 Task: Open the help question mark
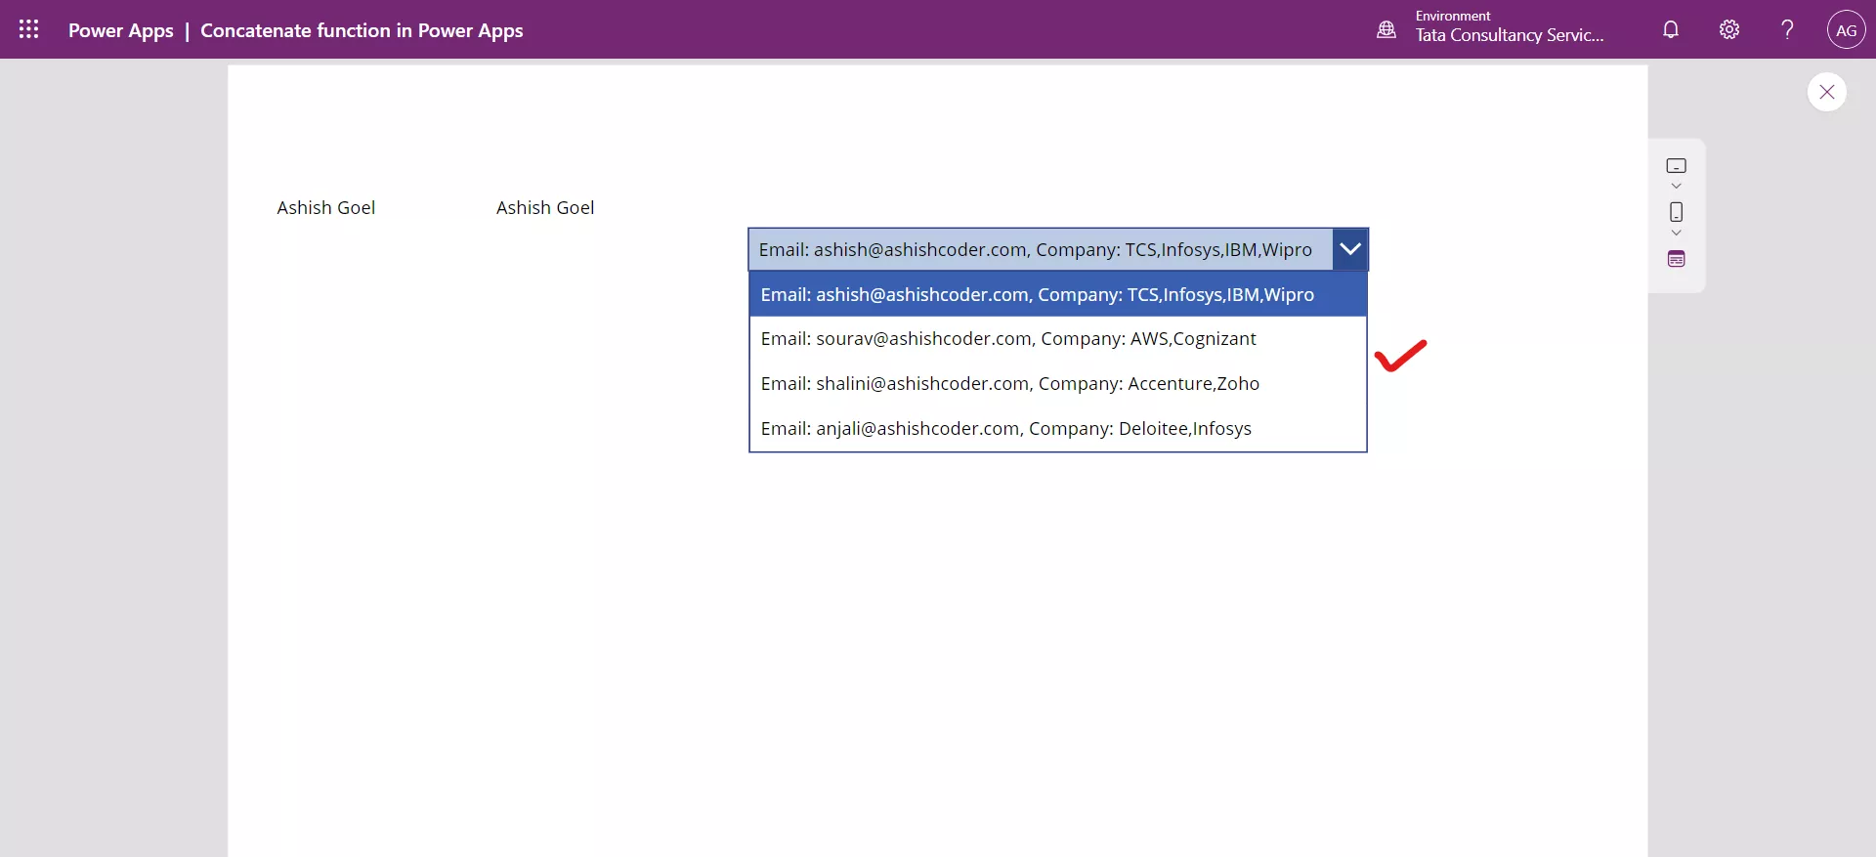pyautogui.click(x=1787, y=29)
